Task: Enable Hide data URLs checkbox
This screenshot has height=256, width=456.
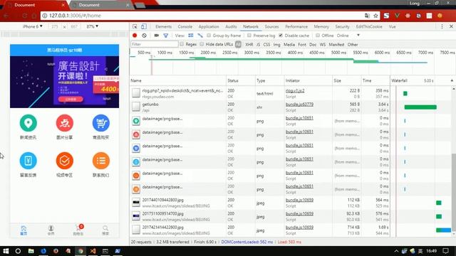Action: [202, 44]
